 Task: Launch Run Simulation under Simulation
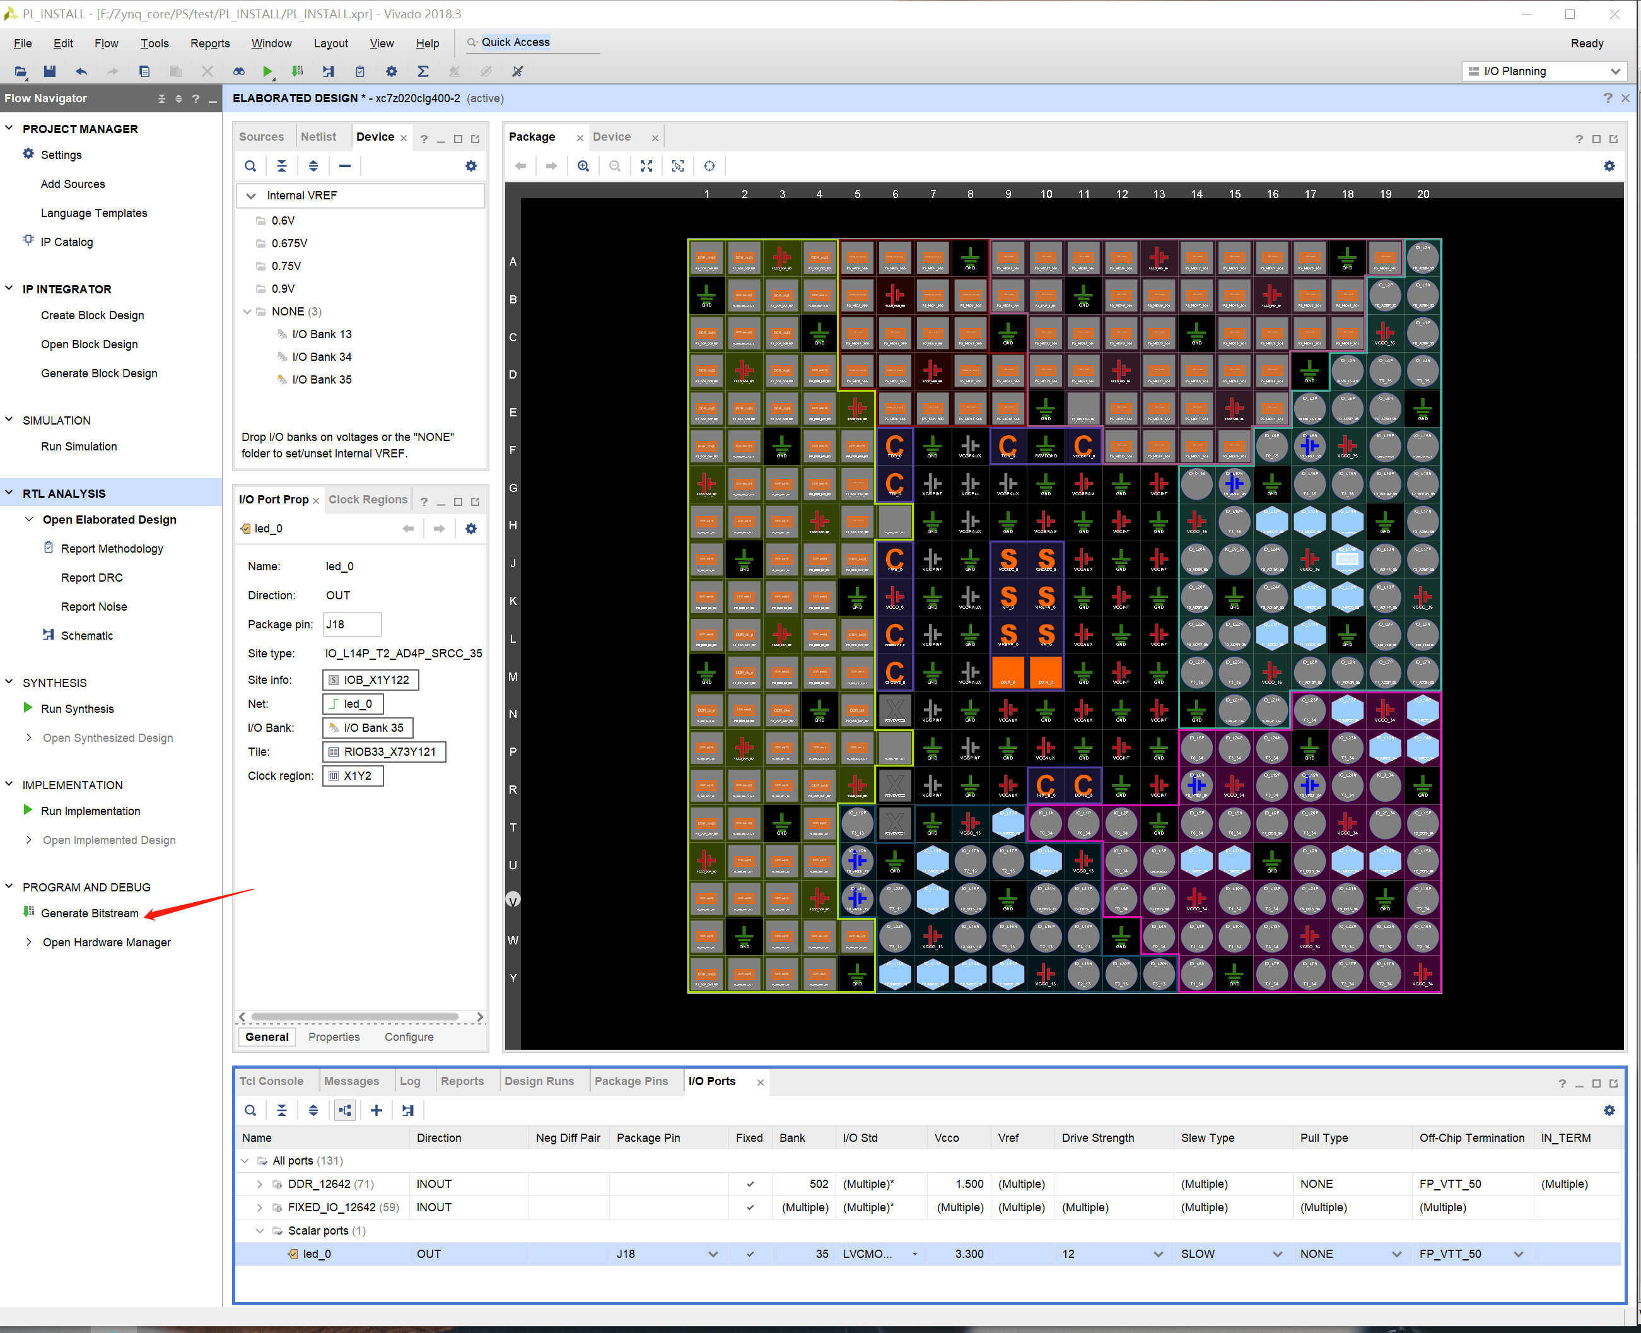pyautogui.click(x=78, y=446)
